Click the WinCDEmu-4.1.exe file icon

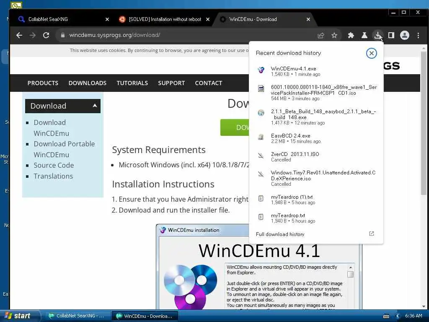pos(261,70)
